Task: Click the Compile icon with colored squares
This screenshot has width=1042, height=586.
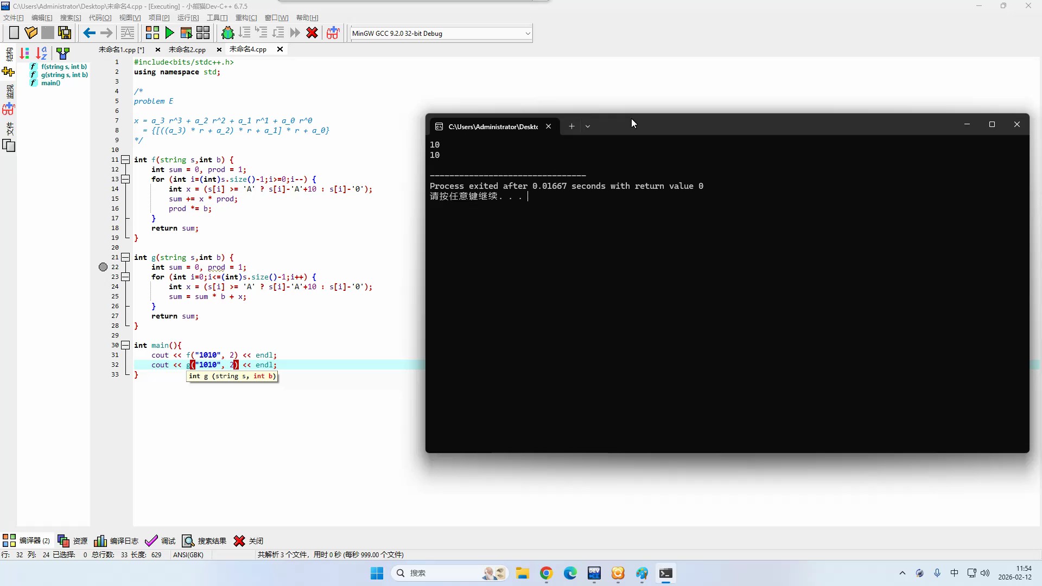Action: 153,33
